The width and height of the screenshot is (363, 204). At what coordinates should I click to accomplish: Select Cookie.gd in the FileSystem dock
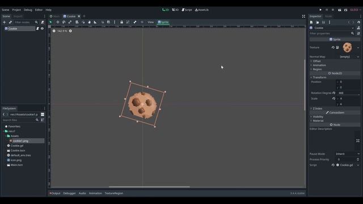coord(17,146)
